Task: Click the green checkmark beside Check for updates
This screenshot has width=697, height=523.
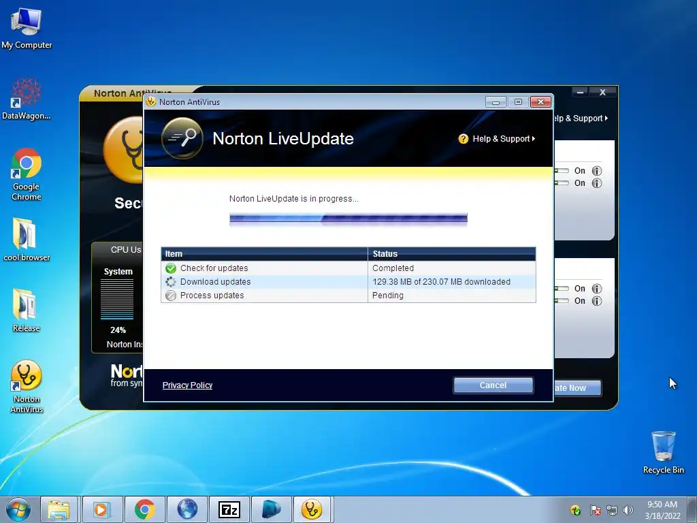Action: pyautogui.click(x=171, y=268)
